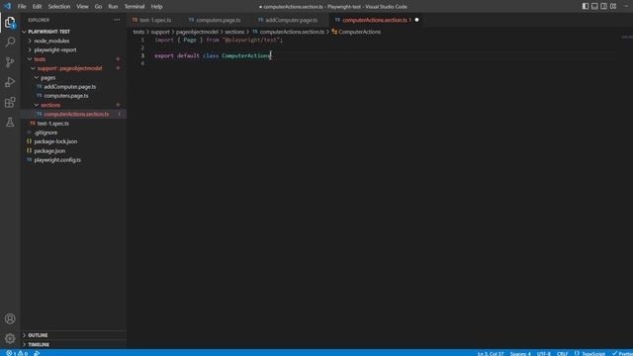The image size is (633, 356).
Task: Open the Go menu
Action: pos(98,7)
